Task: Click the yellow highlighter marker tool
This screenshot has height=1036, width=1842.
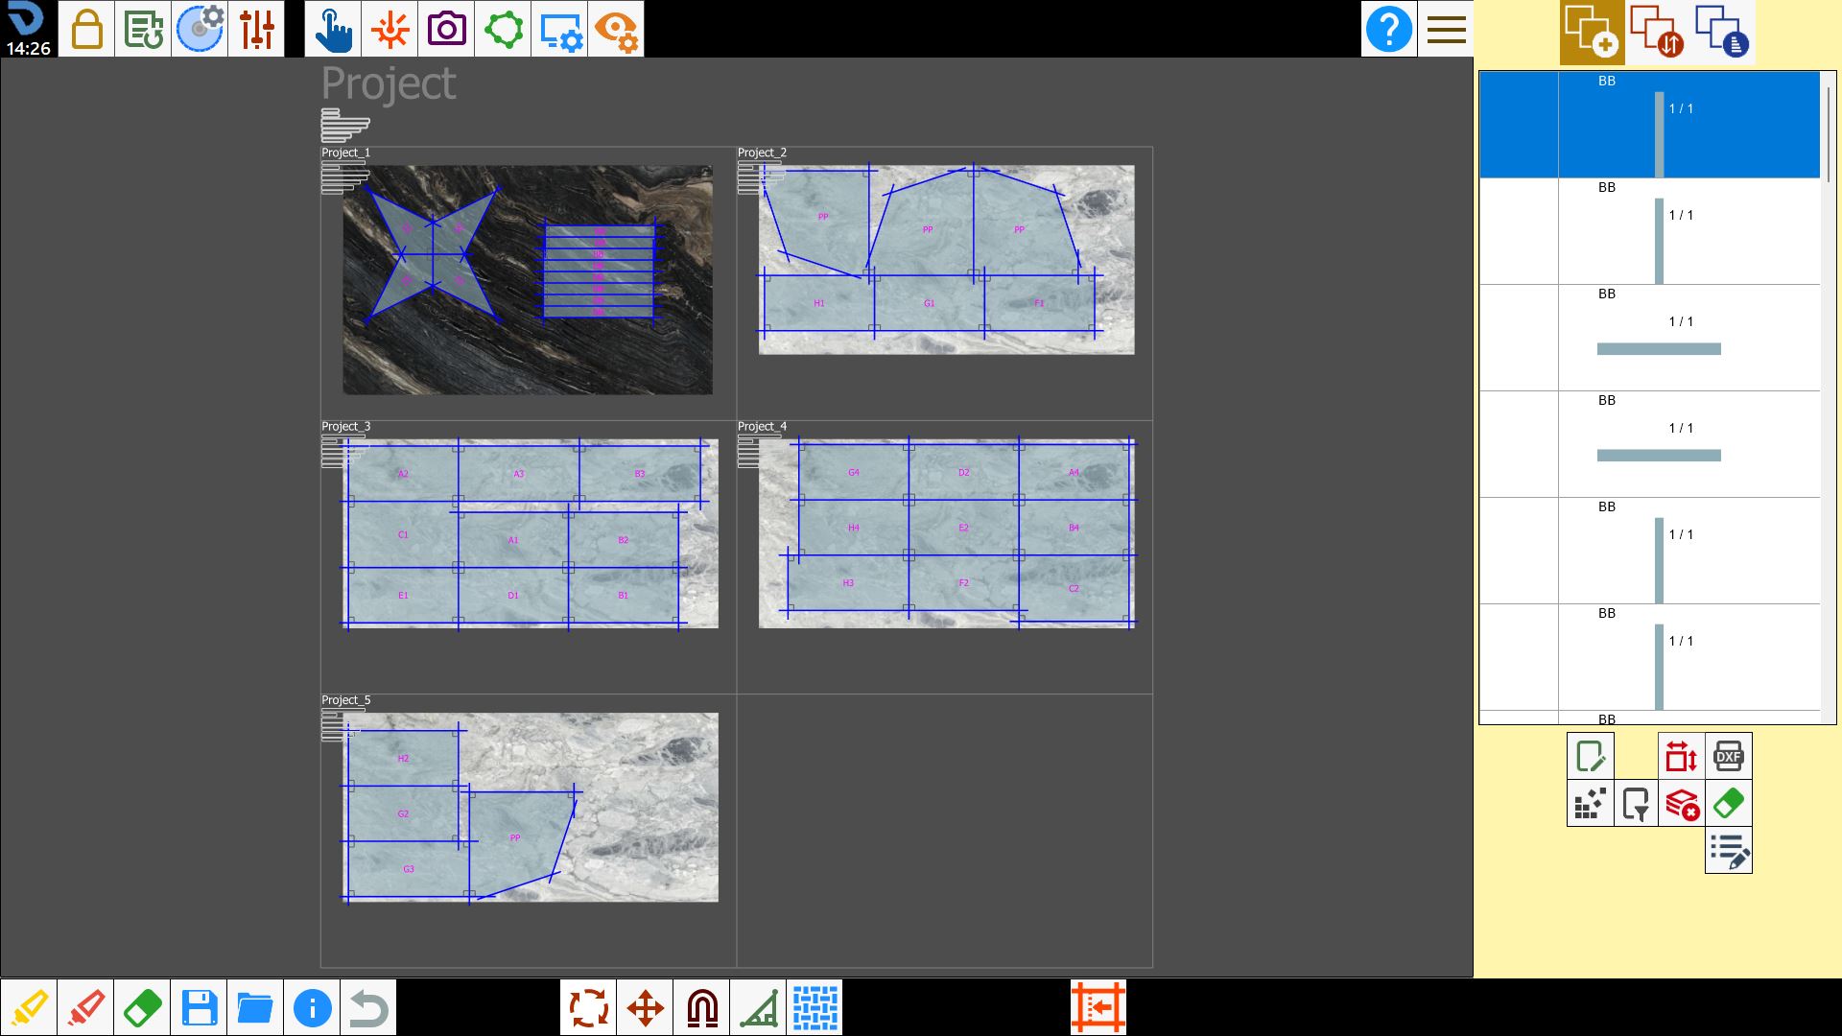Action: coord(29,1007)
